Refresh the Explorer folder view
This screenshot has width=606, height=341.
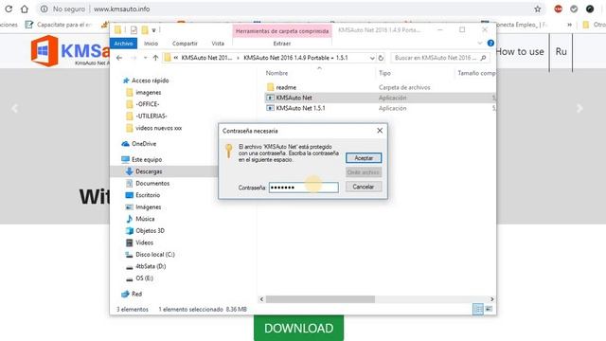[381, 58]
